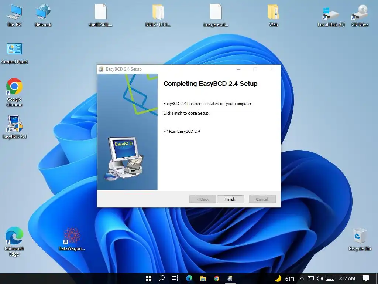Open Task View on taskbar
Viewport: 378px width, 284px height.
[x=175, y=278]
